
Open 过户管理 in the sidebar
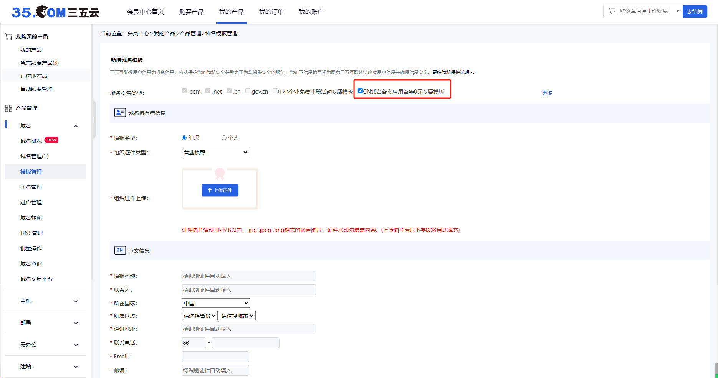coord(31,202)
